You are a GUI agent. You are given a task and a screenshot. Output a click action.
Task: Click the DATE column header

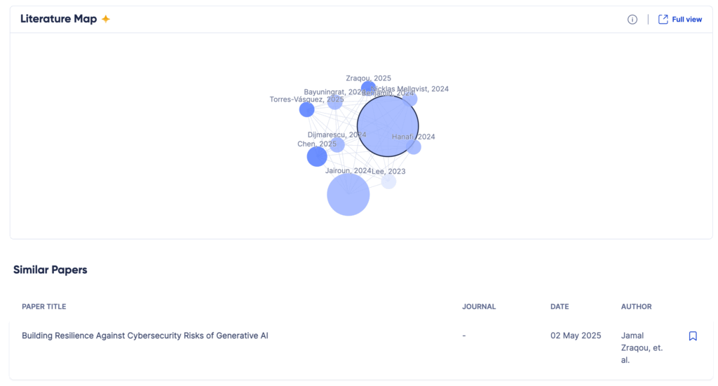pos(560,306)
